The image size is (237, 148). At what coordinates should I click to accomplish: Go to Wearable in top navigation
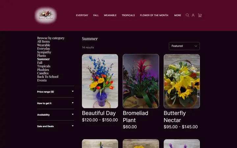click(x=110, y=15)
